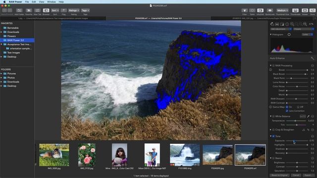The width and height of the screenshot is (317, 178).
Task: Click the Histogram circle indicator icon
Action: (x=289, y=35)
